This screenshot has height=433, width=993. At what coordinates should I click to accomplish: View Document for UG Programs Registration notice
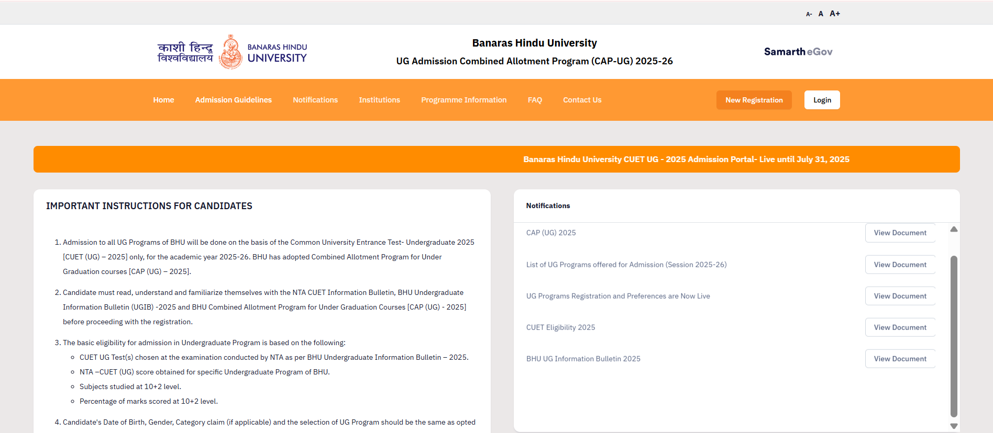(900, 296)
